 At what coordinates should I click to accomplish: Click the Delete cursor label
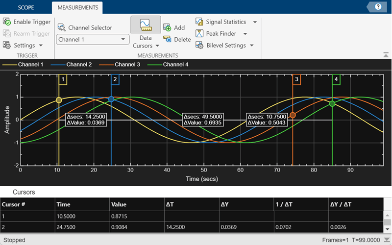(182, 40)
